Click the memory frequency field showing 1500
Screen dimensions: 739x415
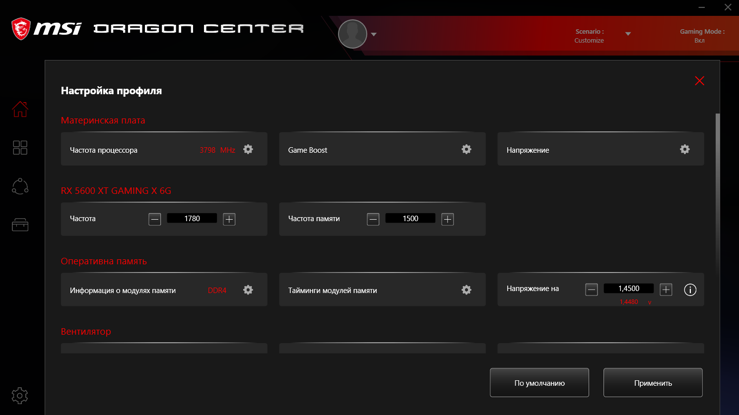click(410, 218)
